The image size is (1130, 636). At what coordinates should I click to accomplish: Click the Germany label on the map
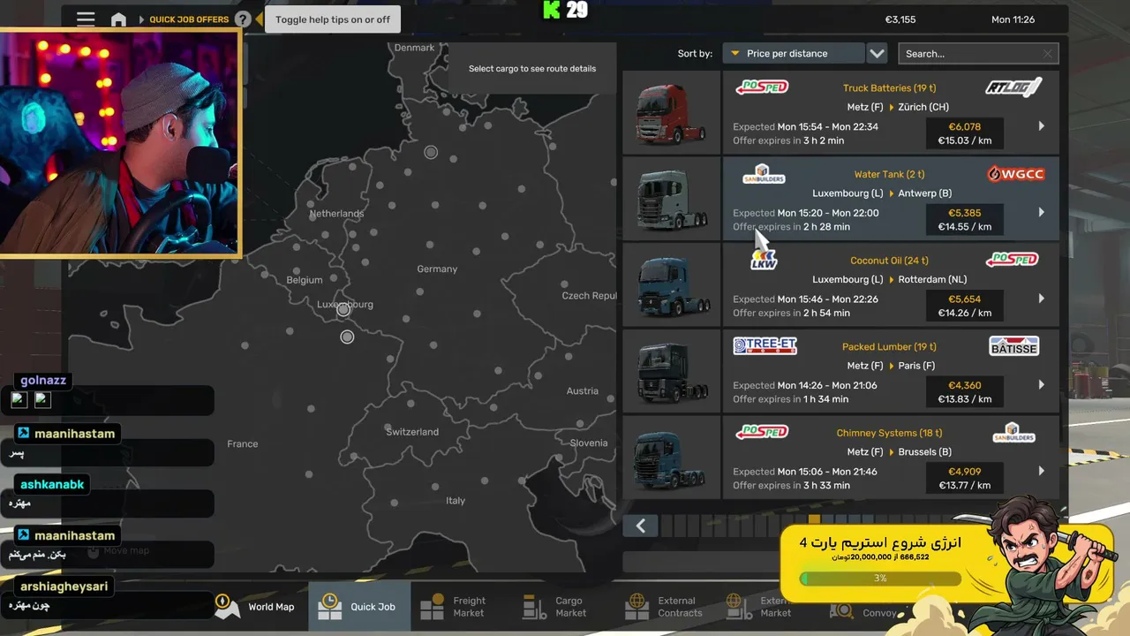(x=437, y=269)
